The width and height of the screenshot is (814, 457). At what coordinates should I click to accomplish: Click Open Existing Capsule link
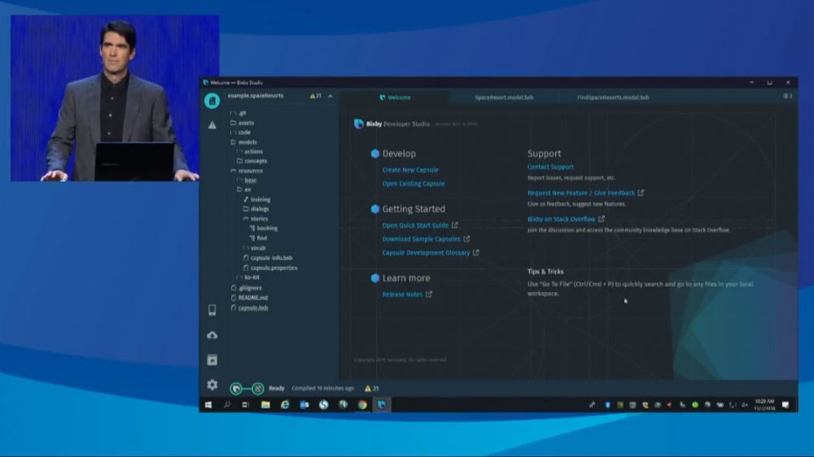click(414, 184)
